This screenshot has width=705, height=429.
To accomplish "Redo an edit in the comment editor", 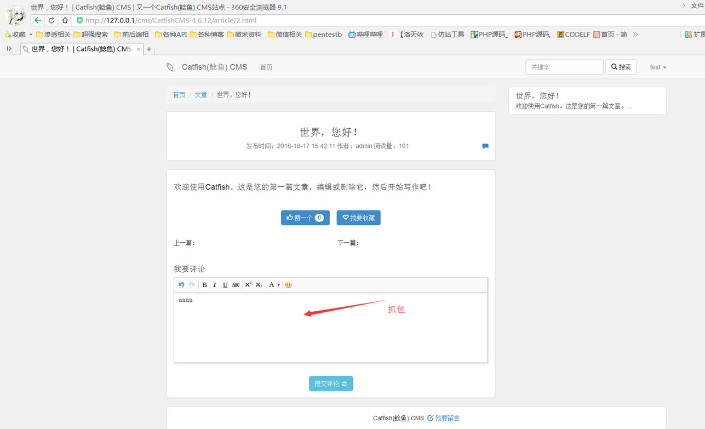I will 192,285.
